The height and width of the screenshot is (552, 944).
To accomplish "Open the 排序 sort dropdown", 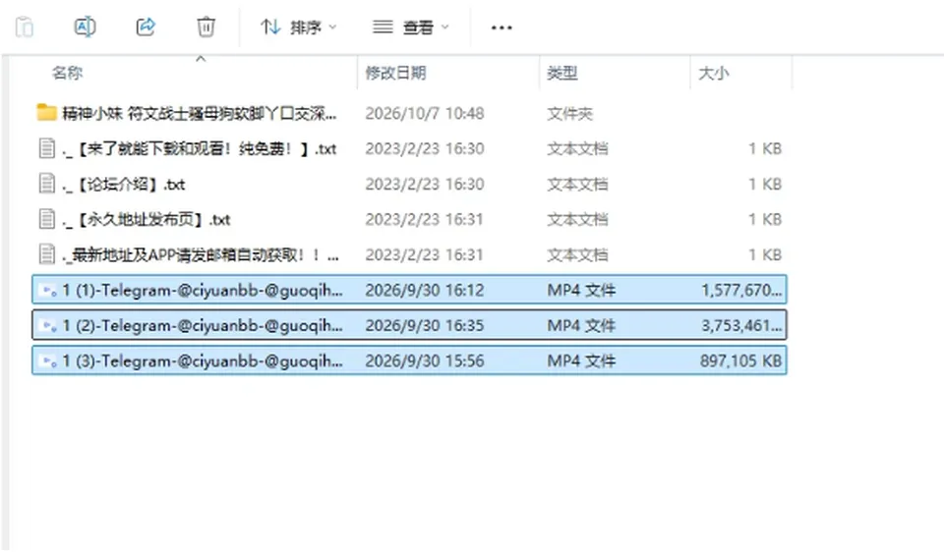I will [x=298, y=28].
